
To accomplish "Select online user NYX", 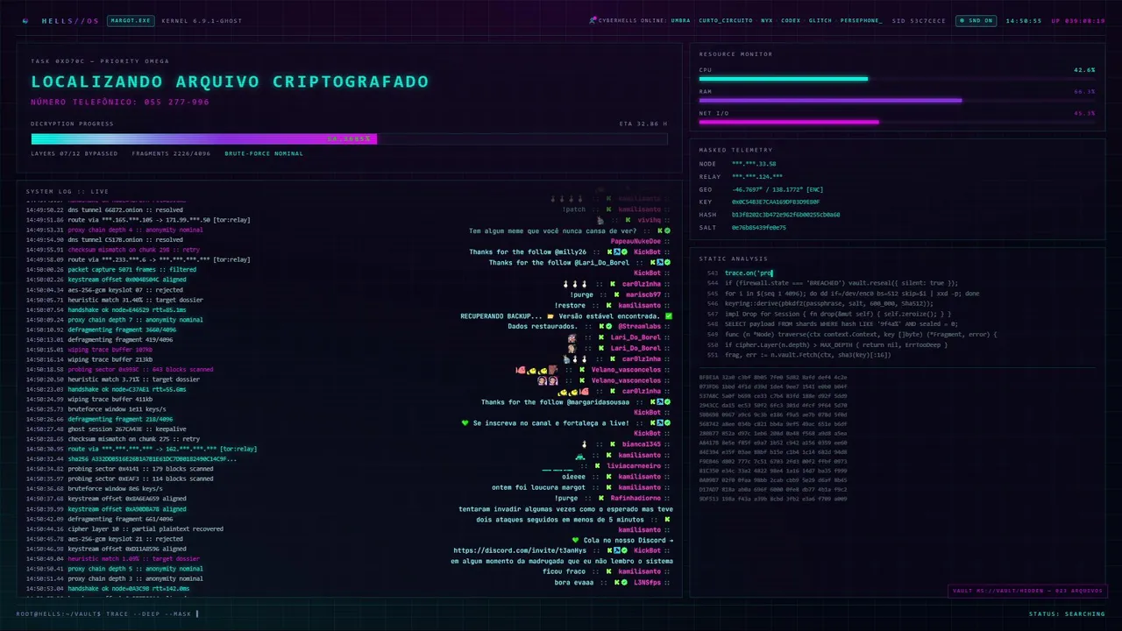I will click(767, 20).
